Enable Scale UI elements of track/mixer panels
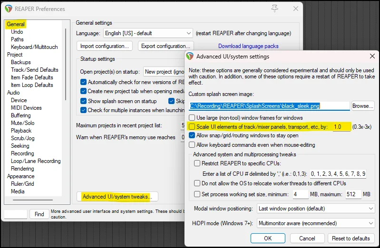 (x=192, y=127)
